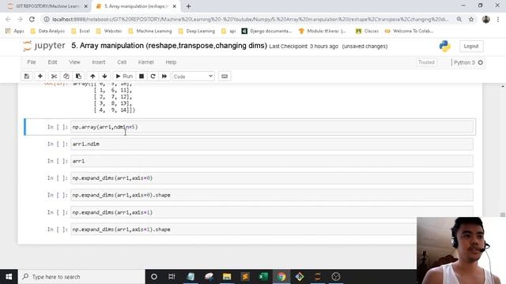Click the Logout button

point(471,46)
